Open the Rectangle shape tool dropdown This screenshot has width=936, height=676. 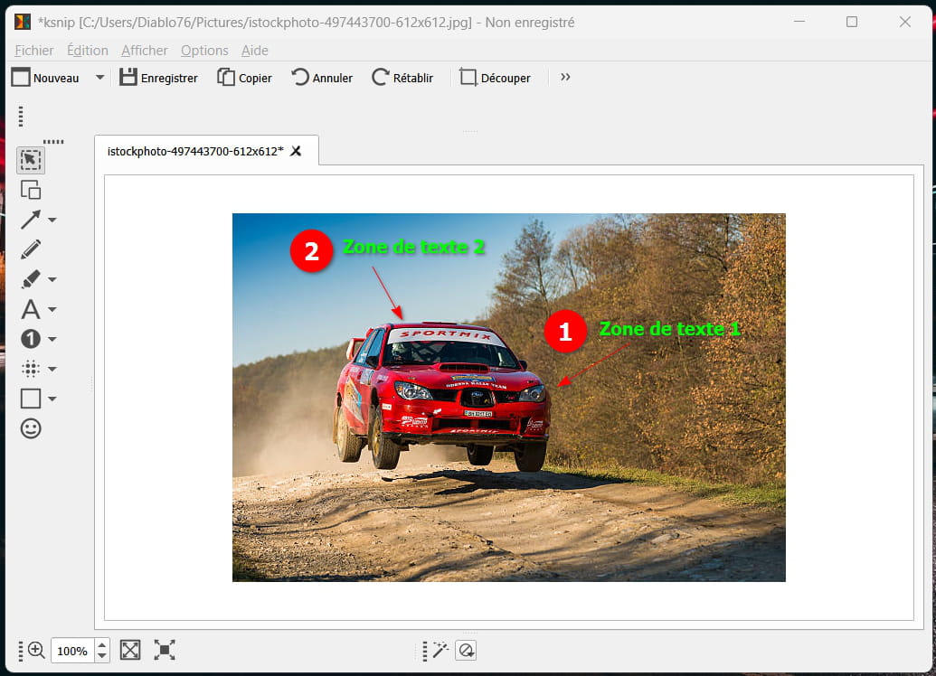[52, 399]
